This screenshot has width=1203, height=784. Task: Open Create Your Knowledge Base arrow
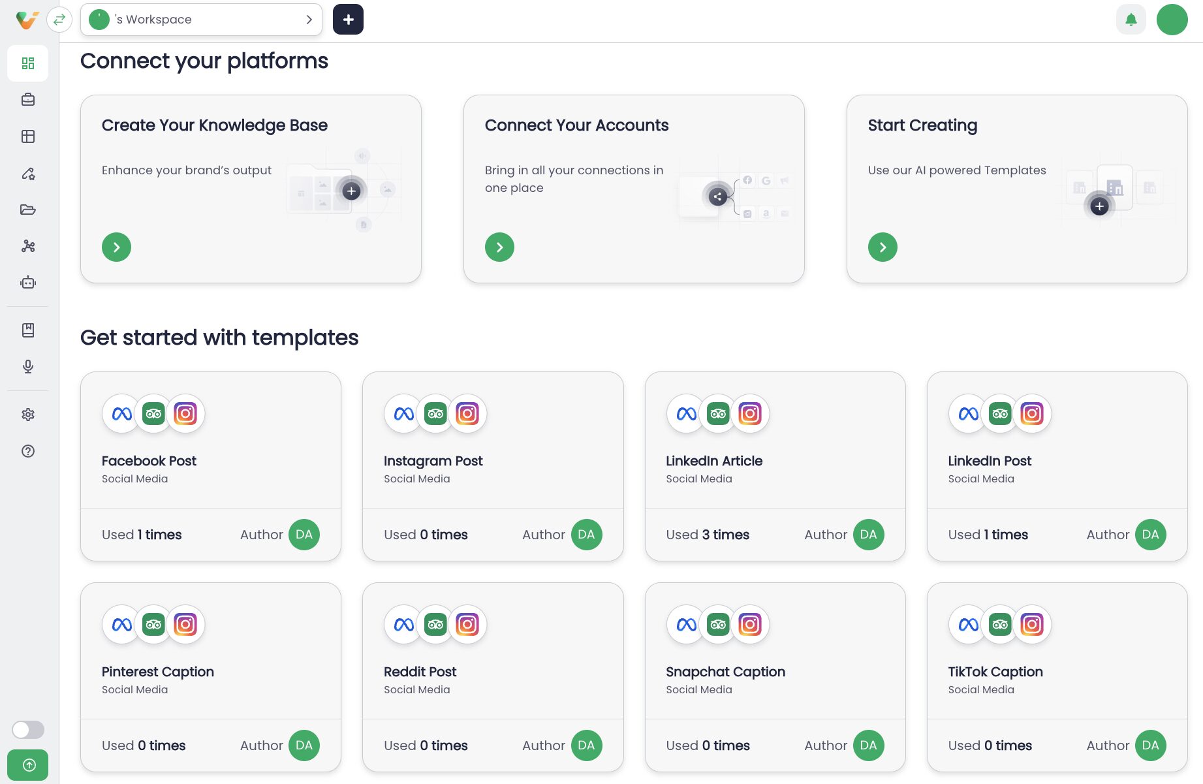[116, 247]
